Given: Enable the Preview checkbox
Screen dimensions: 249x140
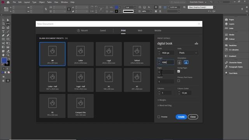Looking at the screenshot, I should point(159,117).
